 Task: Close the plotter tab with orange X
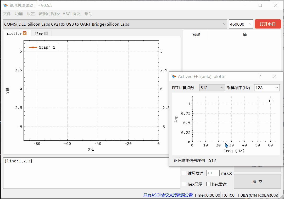pyautogui.click(x=25, y=33)
